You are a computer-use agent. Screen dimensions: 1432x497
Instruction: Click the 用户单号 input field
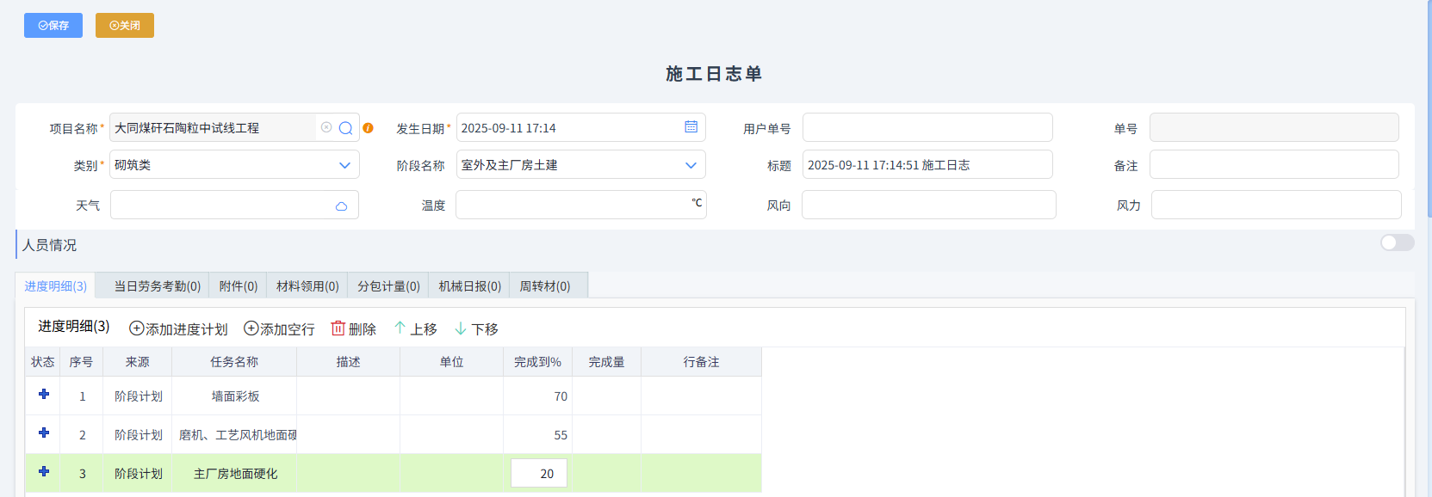point(927,127)
